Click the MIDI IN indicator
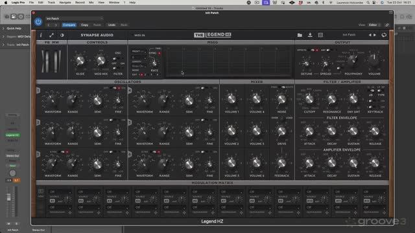415x233 pixels. pos(138,35)
